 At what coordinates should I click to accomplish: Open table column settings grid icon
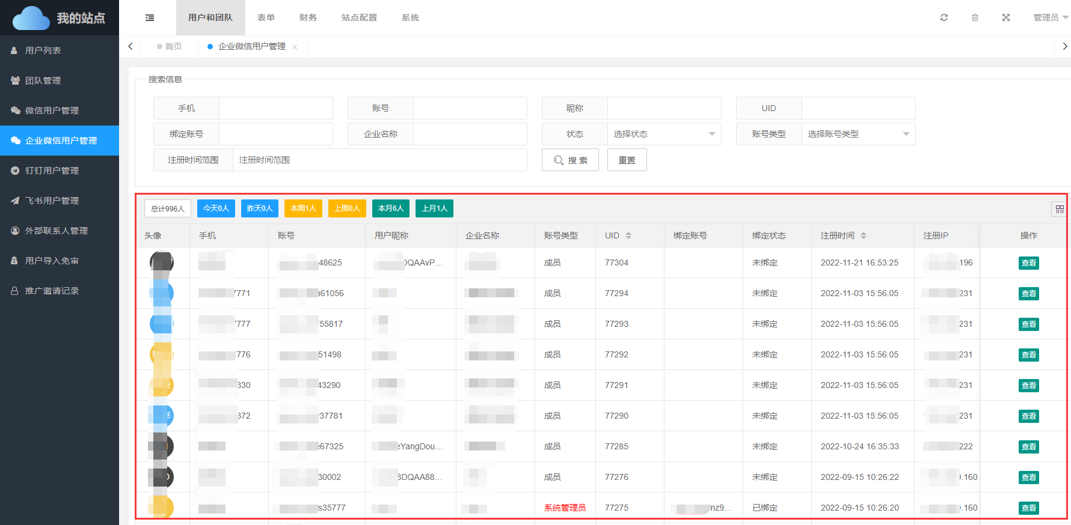click(1060, 209)
